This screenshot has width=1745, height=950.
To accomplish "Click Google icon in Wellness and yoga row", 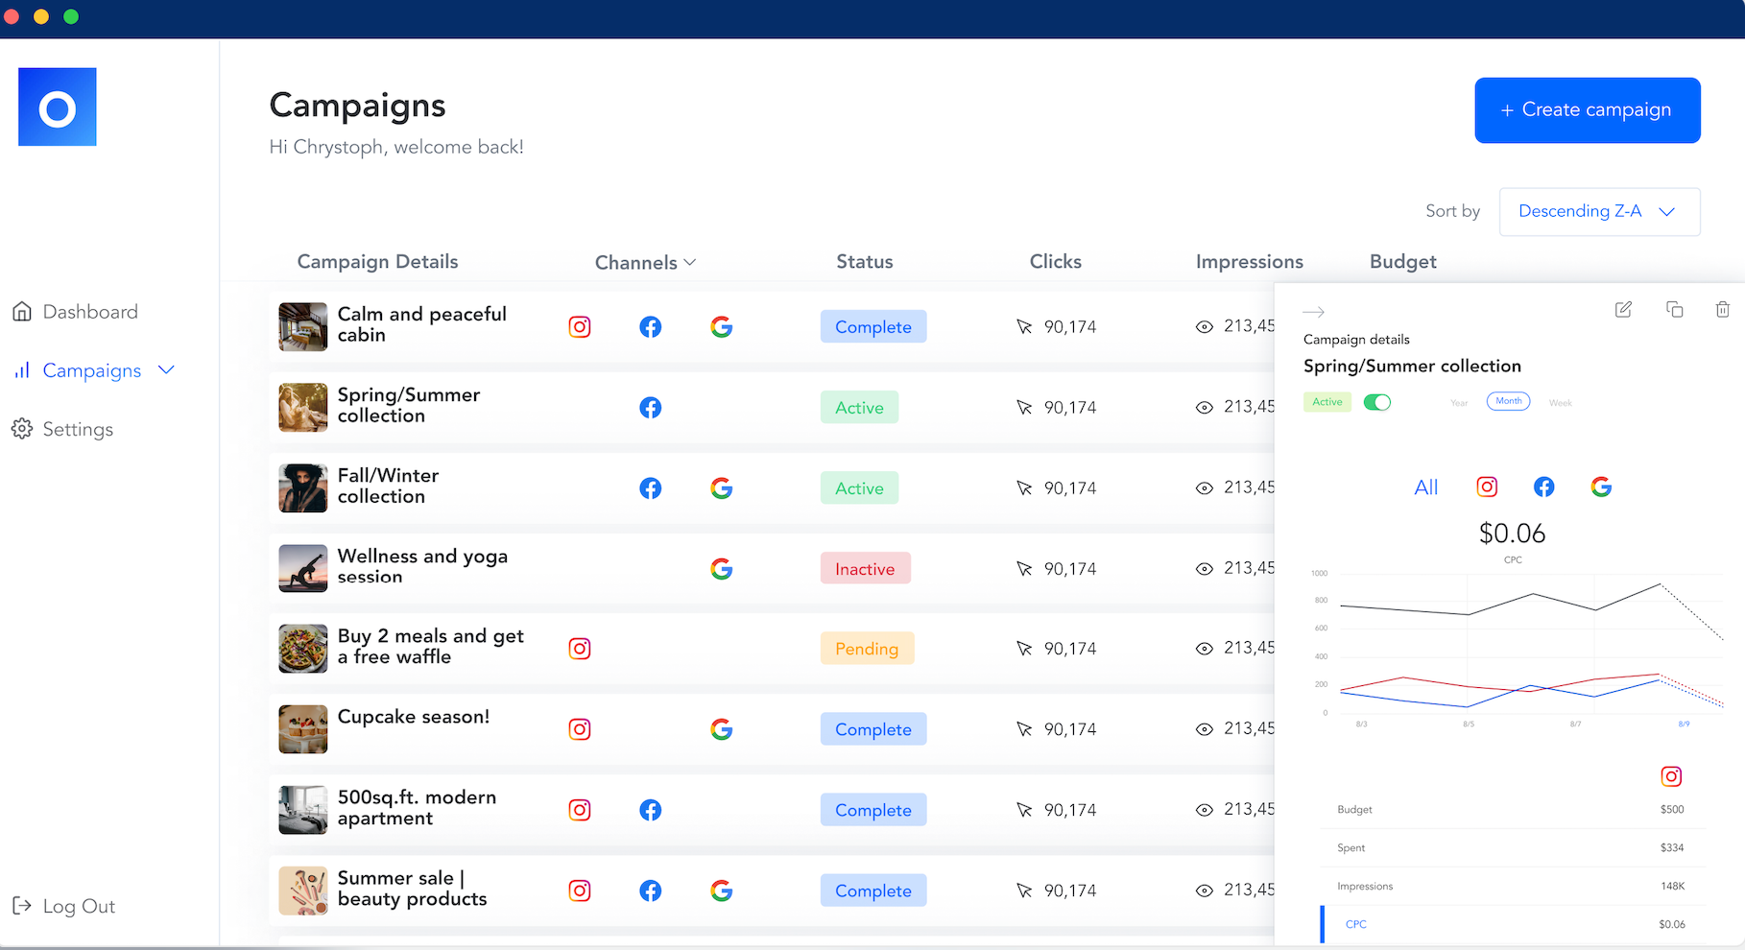I will click(722, 569).
